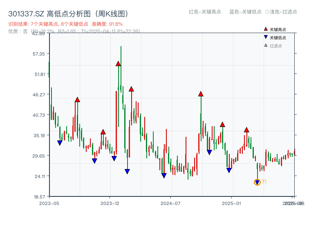This screenshot has width=327, height=245.
Task: Click the leftmost blue low-point marker near 2023-05
Action: 60,142
